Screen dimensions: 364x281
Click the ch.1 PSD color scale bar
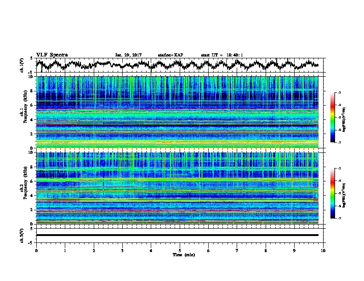(x=332, y=118)
